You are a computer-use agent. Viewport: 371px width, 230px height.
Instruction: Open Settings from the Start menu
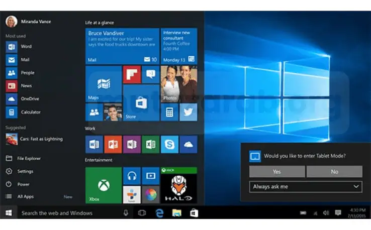point(20,171)
